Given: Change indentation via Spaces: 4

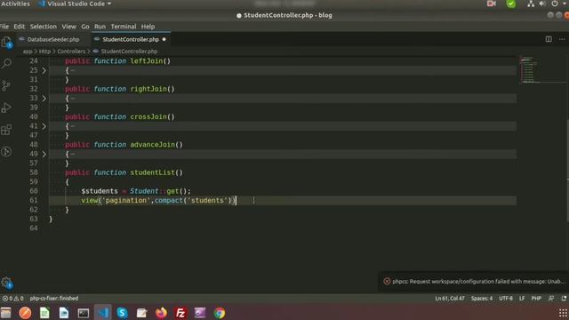Looking at the screenshot, I should coord(482,299).
